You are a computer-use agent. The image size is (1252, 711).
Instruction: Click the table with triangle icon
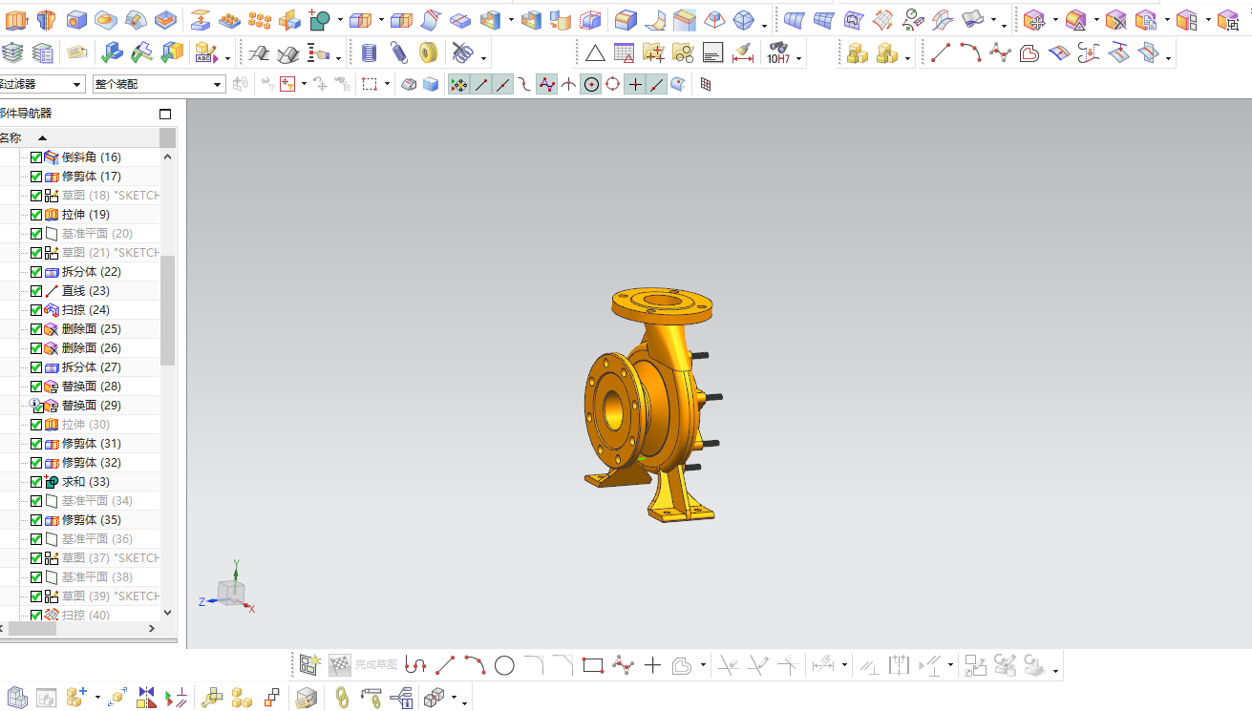pyautogui.click(x=624, y=53)
